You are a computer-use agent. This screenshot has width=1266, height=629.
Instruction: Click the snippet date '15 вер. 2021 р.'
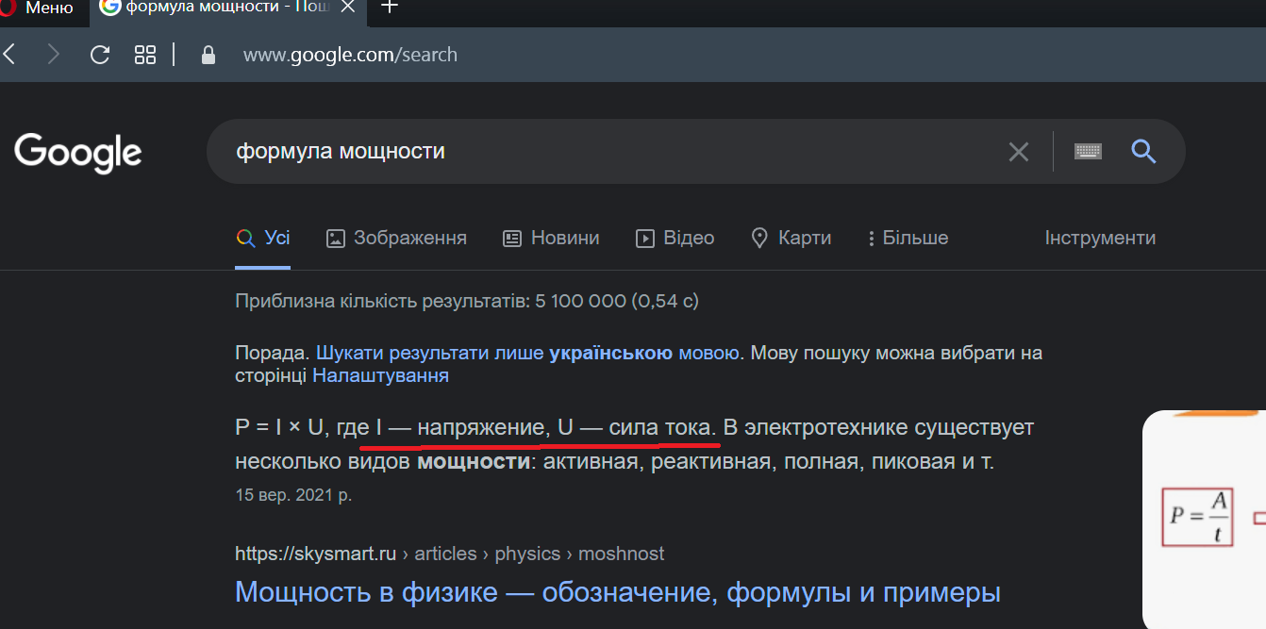tap(293, 494)
